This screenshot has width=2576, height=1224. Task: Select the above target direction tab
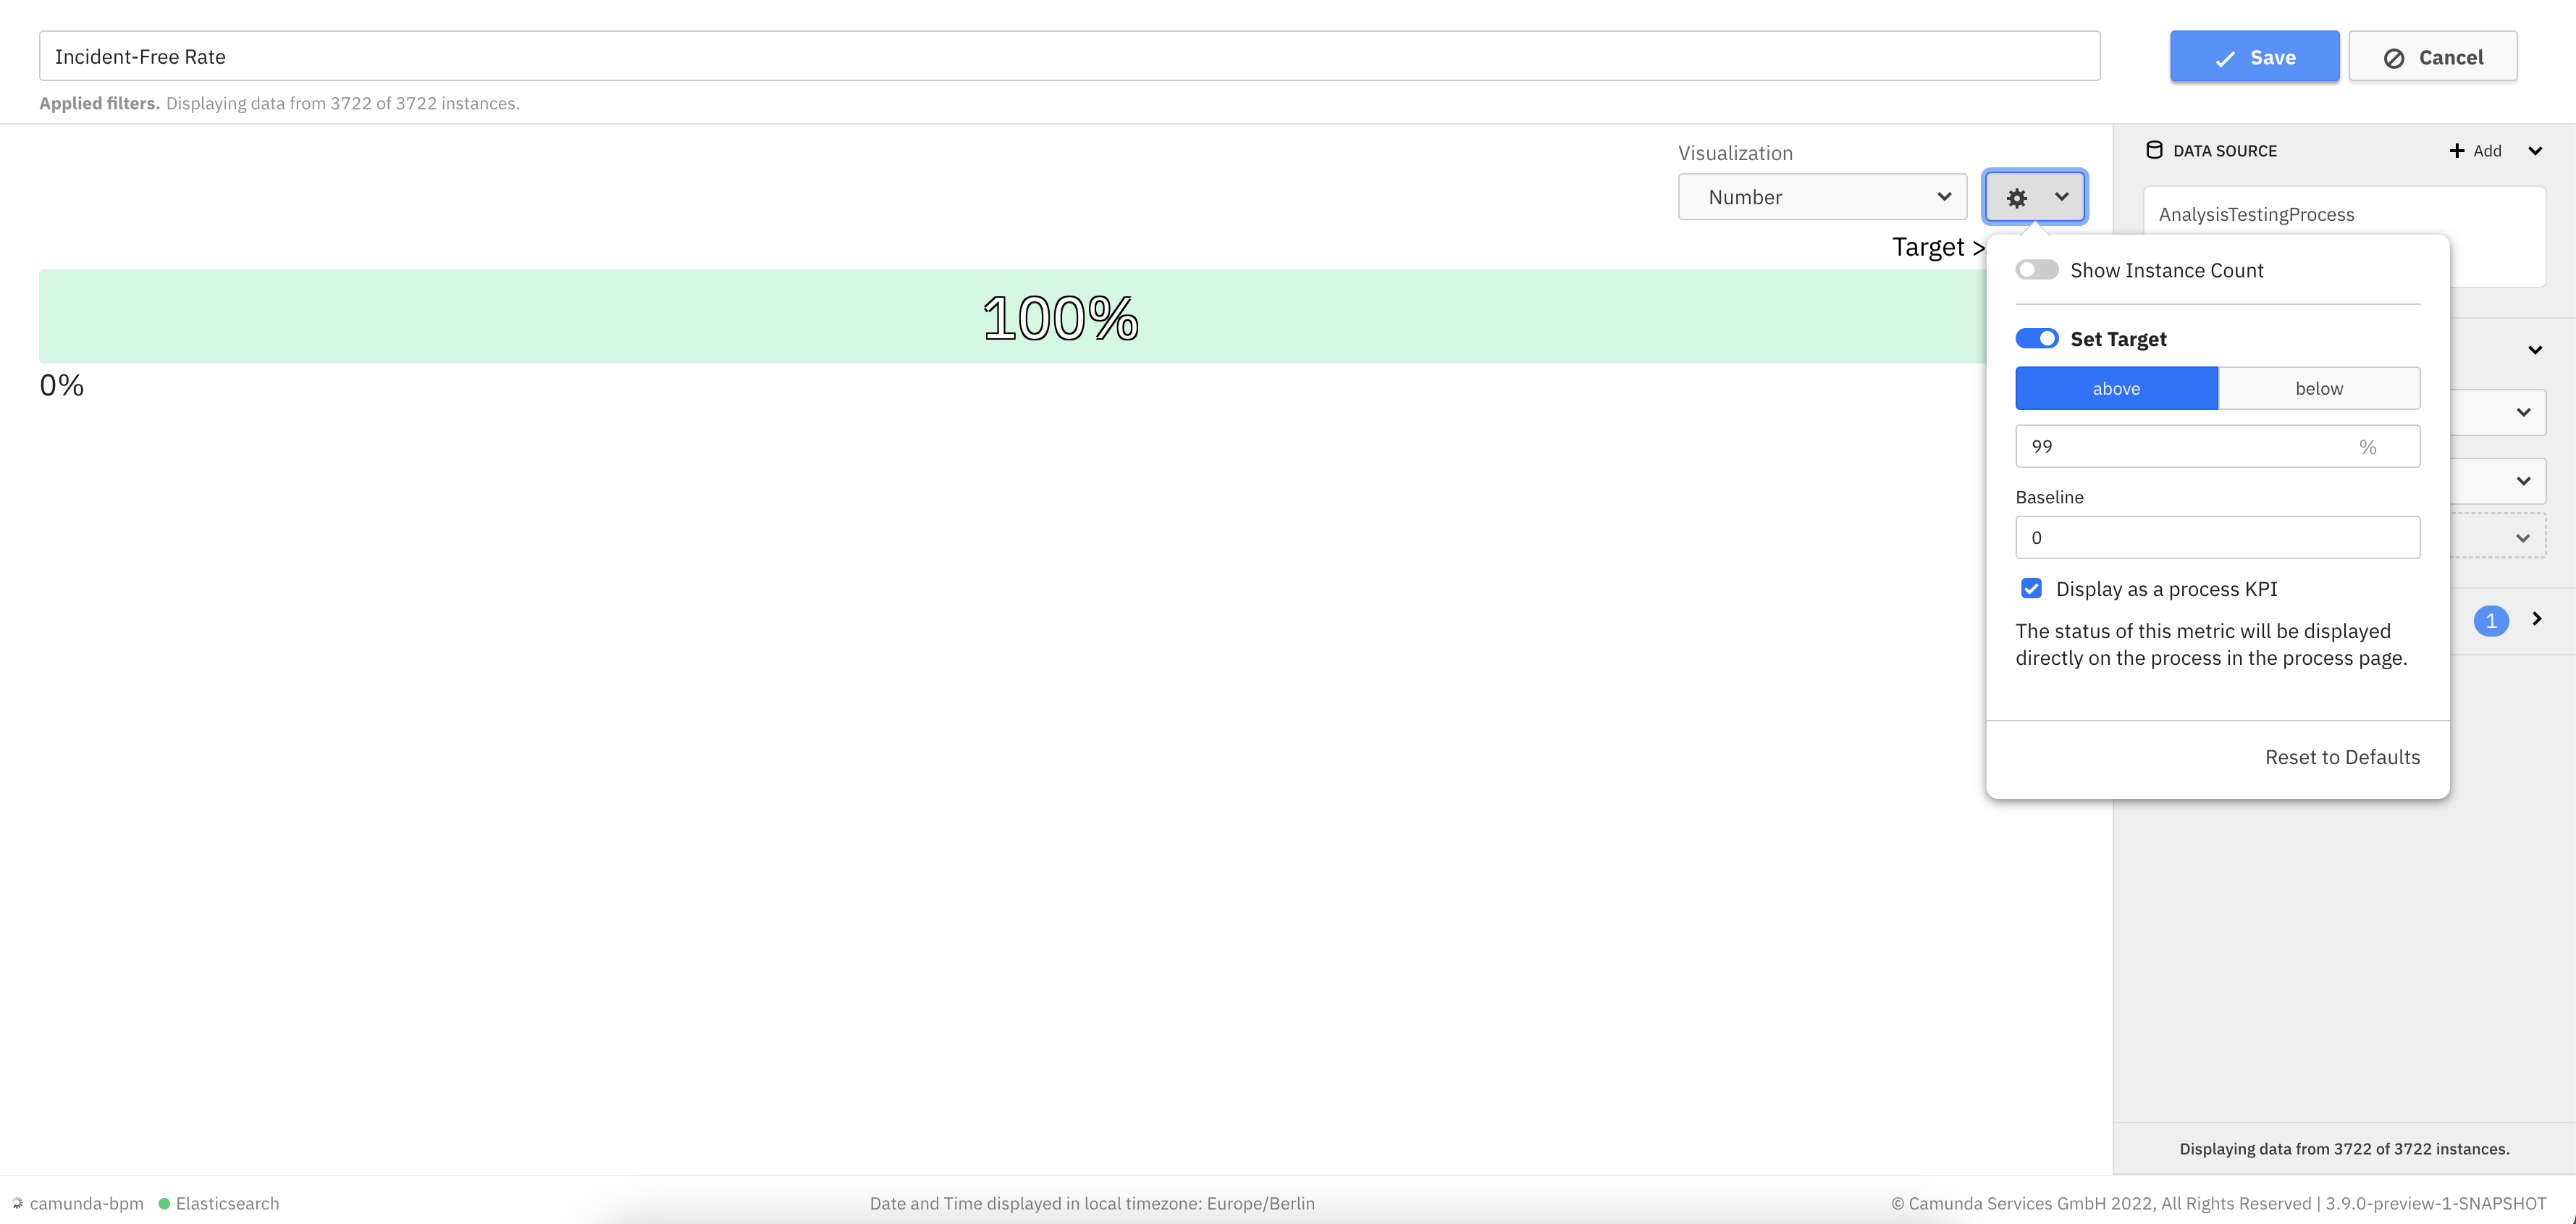tap(2116, 387)
